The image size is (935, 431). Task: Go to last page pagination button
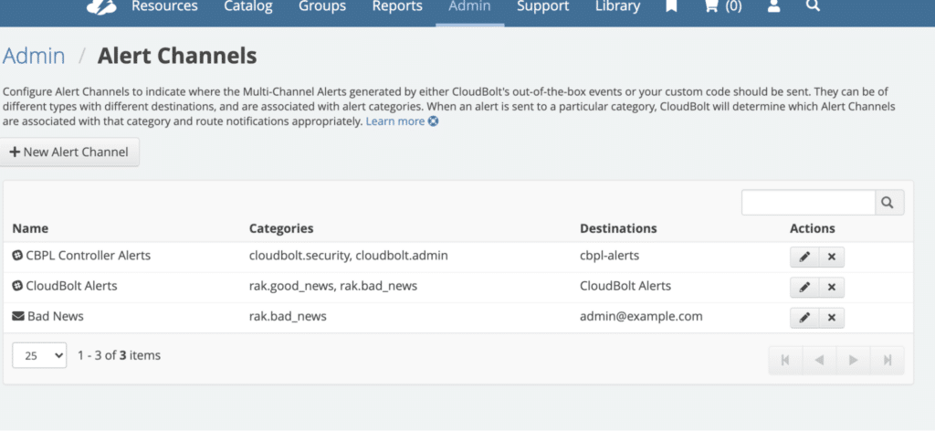pos(888,360)
